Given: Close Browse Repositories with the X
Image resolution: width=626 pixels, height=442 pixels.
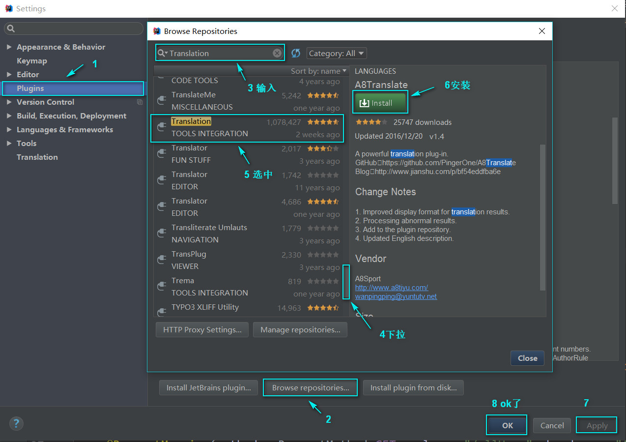Looking at the screenshot, I should 542,31.
